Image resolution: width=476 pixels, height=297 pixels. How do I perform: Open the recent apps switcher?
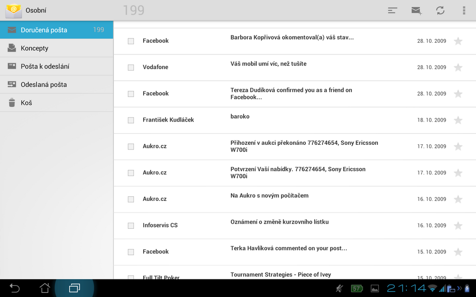tap(74, 288)
